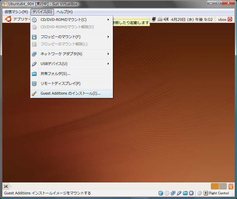
Task: Click network indicator in VirtualBox status bar
Action: point(173,193)
